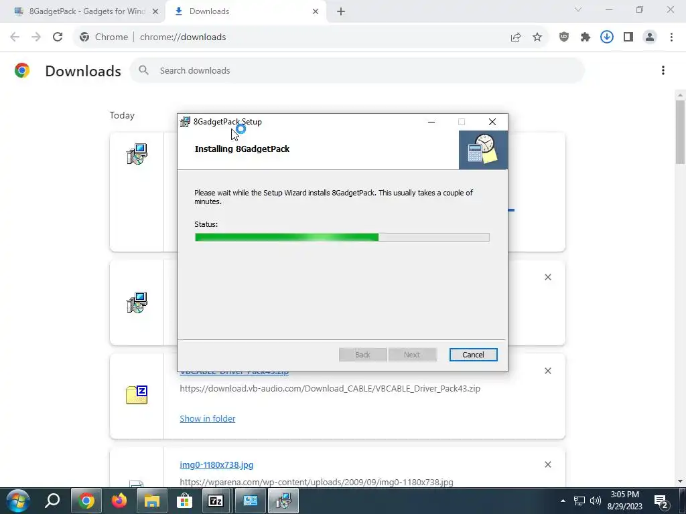Click the Chrome logo beside Downloads heading
Image resolution: width=686 pixels, height=514 pixels.
click(x=22, y=70)
